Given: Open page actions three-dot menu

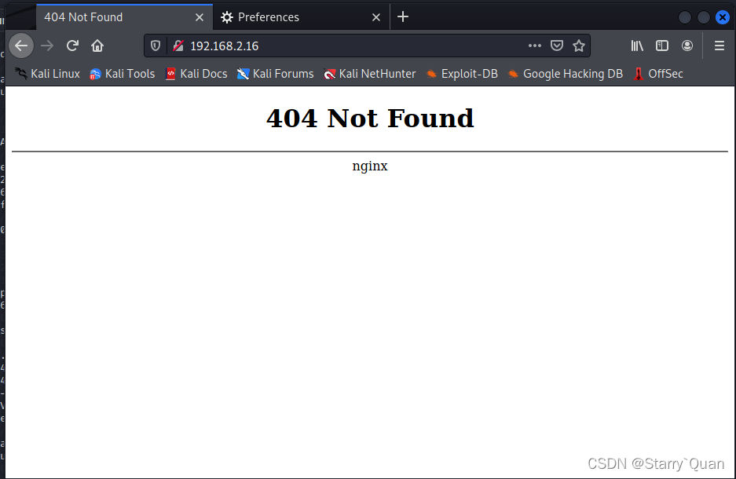Looking at the screenshot, I should 535,46.
